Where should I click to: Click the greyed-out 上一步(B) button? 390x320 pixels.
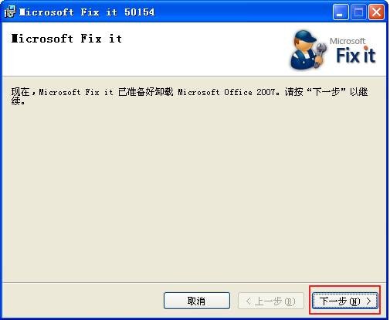click(271, 301)
